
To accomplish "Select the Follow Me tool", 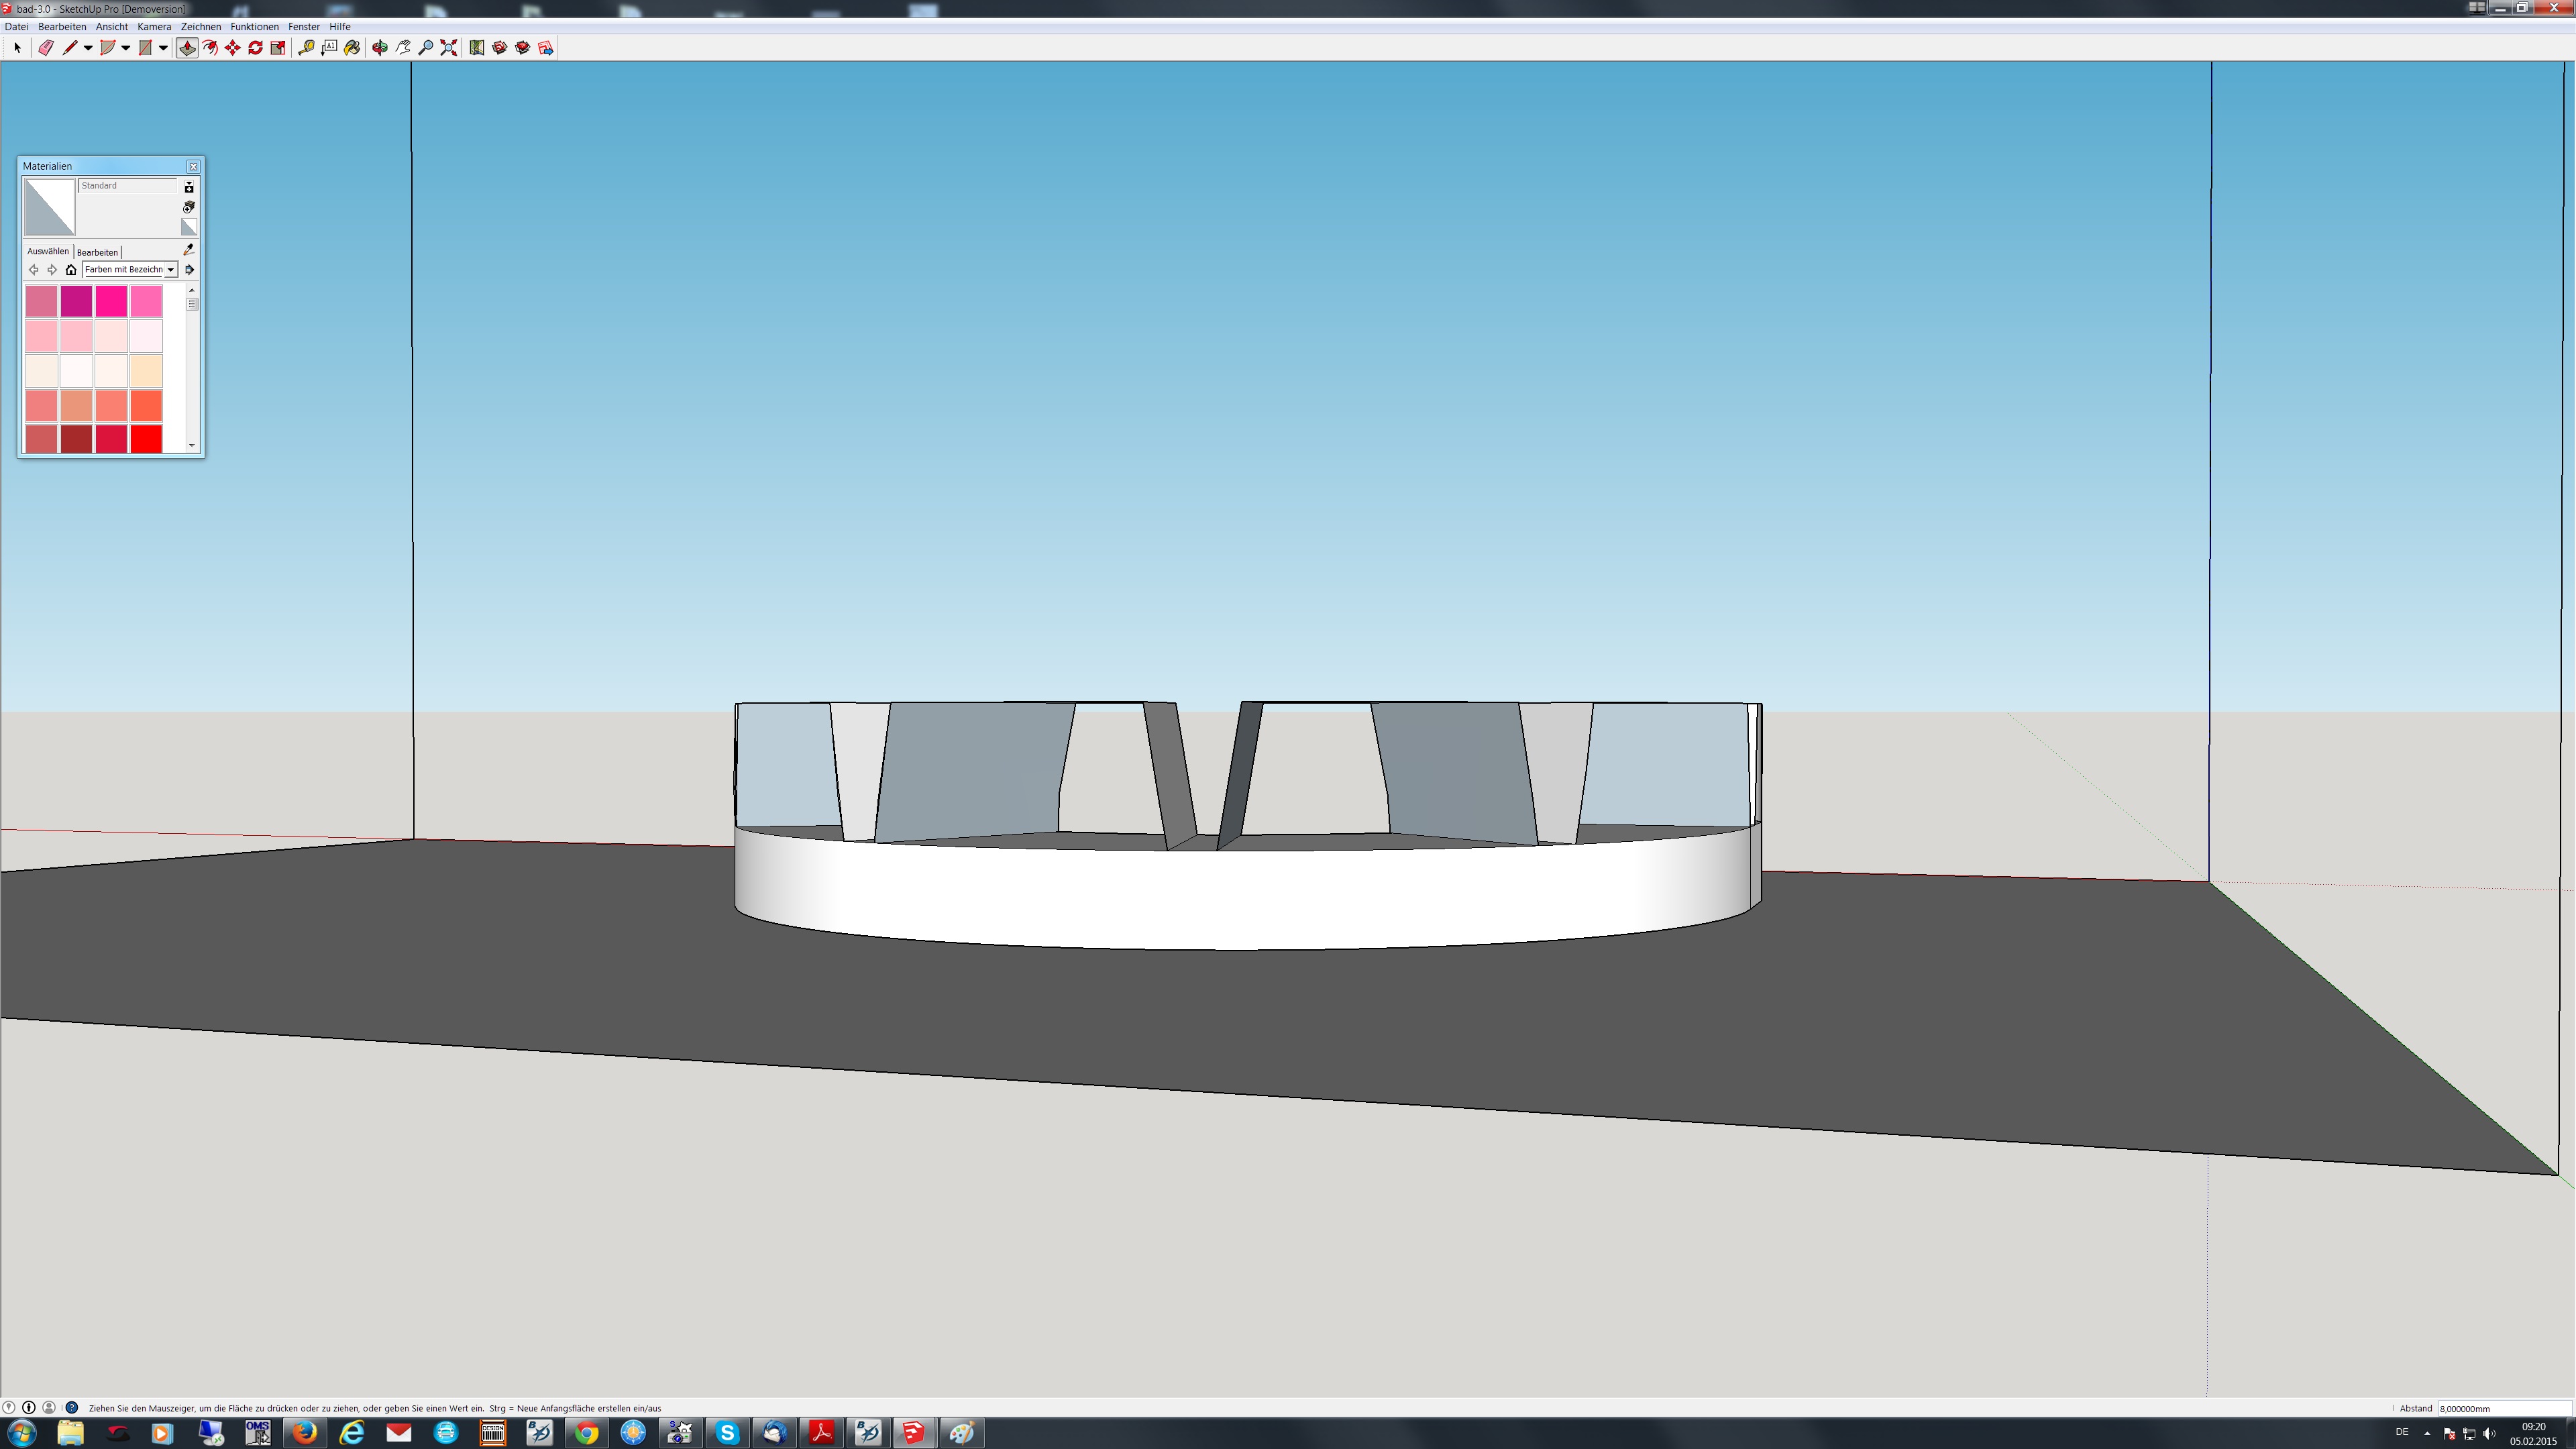I will [x=210, y=48].
